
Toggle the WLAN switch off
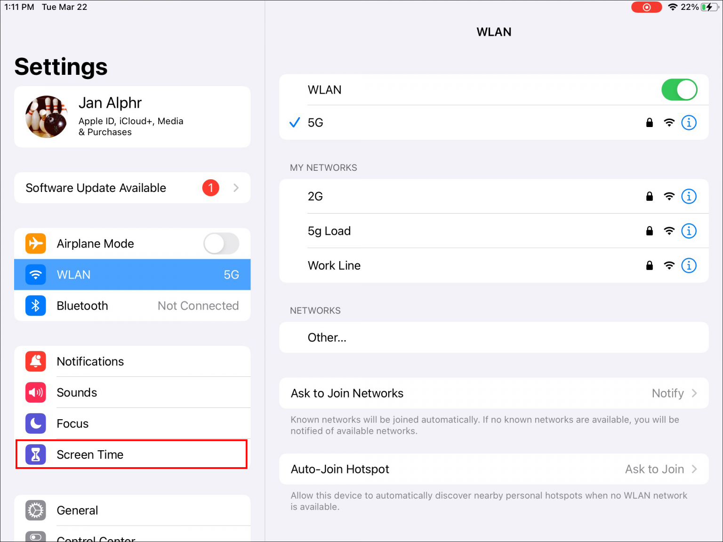tap(679, 89)
